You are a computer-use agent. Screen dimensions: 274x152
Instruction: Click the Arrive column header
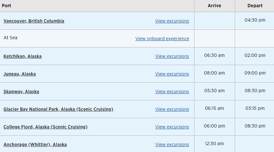click(214, 6)
